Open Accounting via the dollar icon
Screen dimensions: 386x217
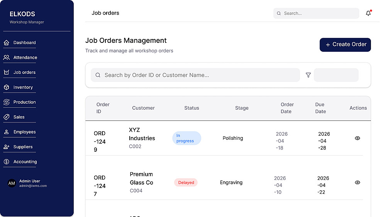[x=6, y=162]
